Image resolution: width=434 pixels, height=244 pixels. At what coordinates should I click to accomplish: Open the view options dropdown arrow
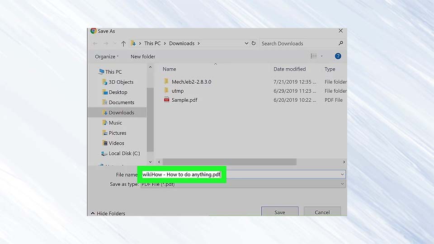(321, 56)
